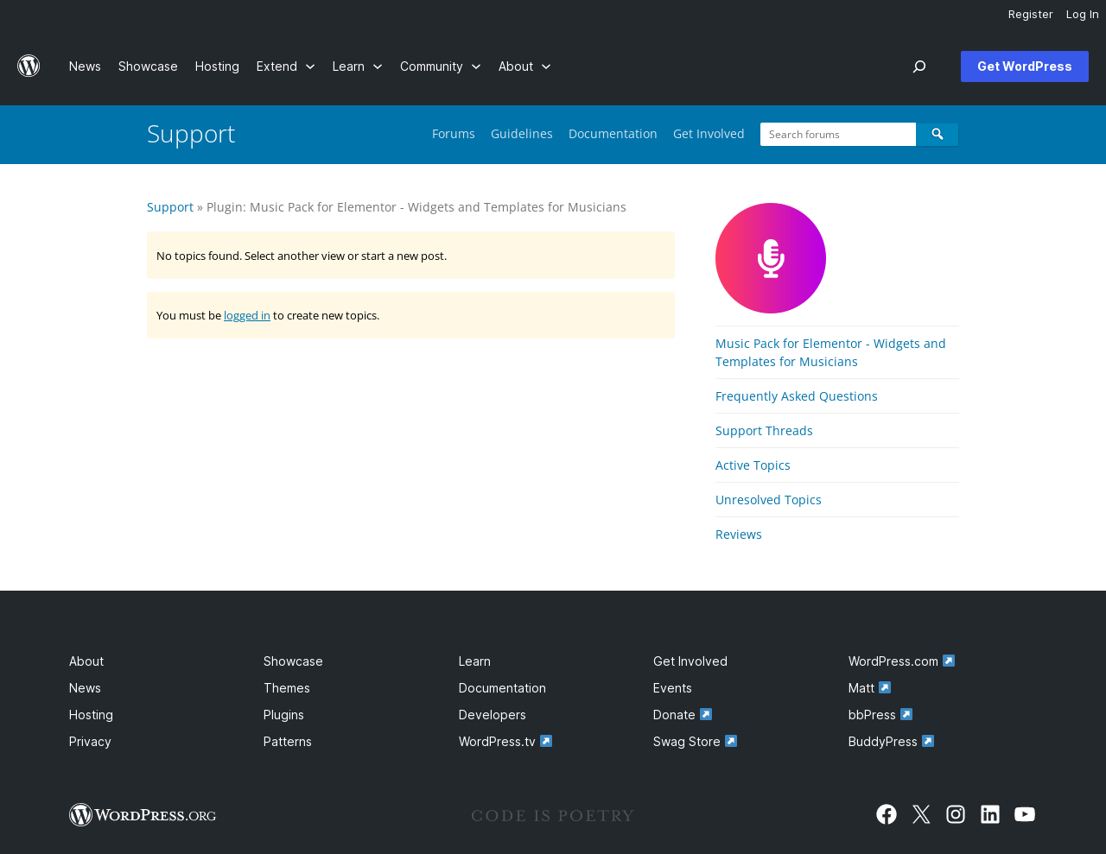Open Hosting in the footer
This screenshot has width=1106, height=854.
click(91, 715)
